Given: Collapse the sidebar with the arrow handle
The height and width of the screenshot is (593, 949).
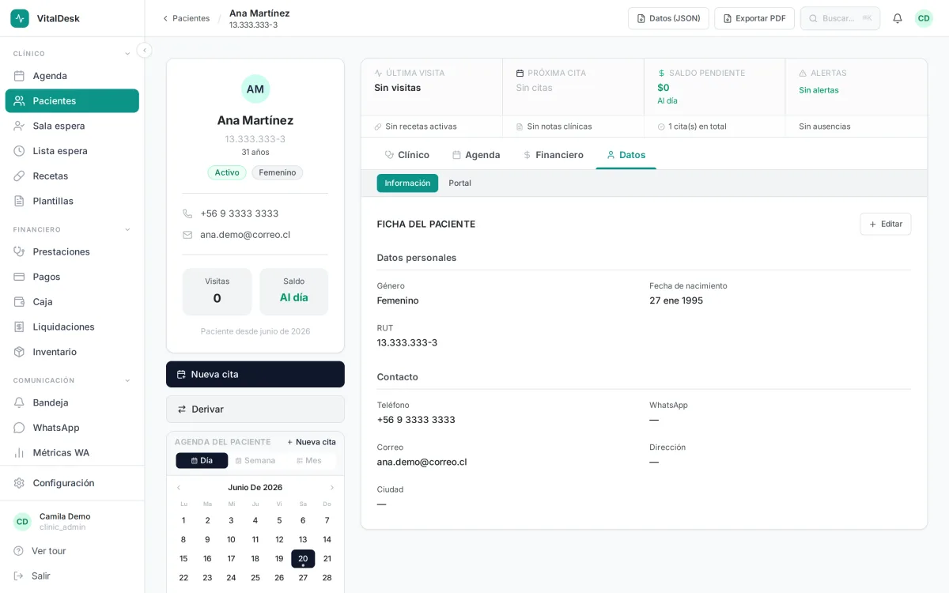Looking at the screenshot, I should [144, 51].
